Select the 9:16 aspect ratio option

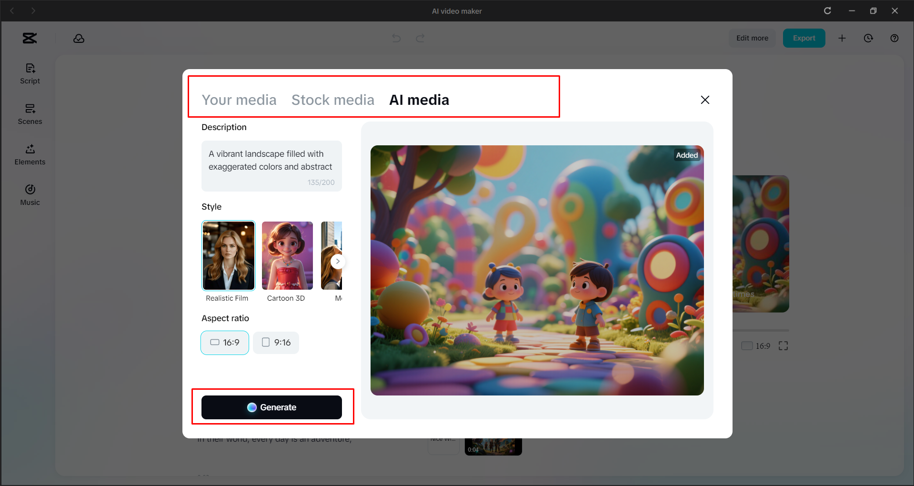coord(276,342)
